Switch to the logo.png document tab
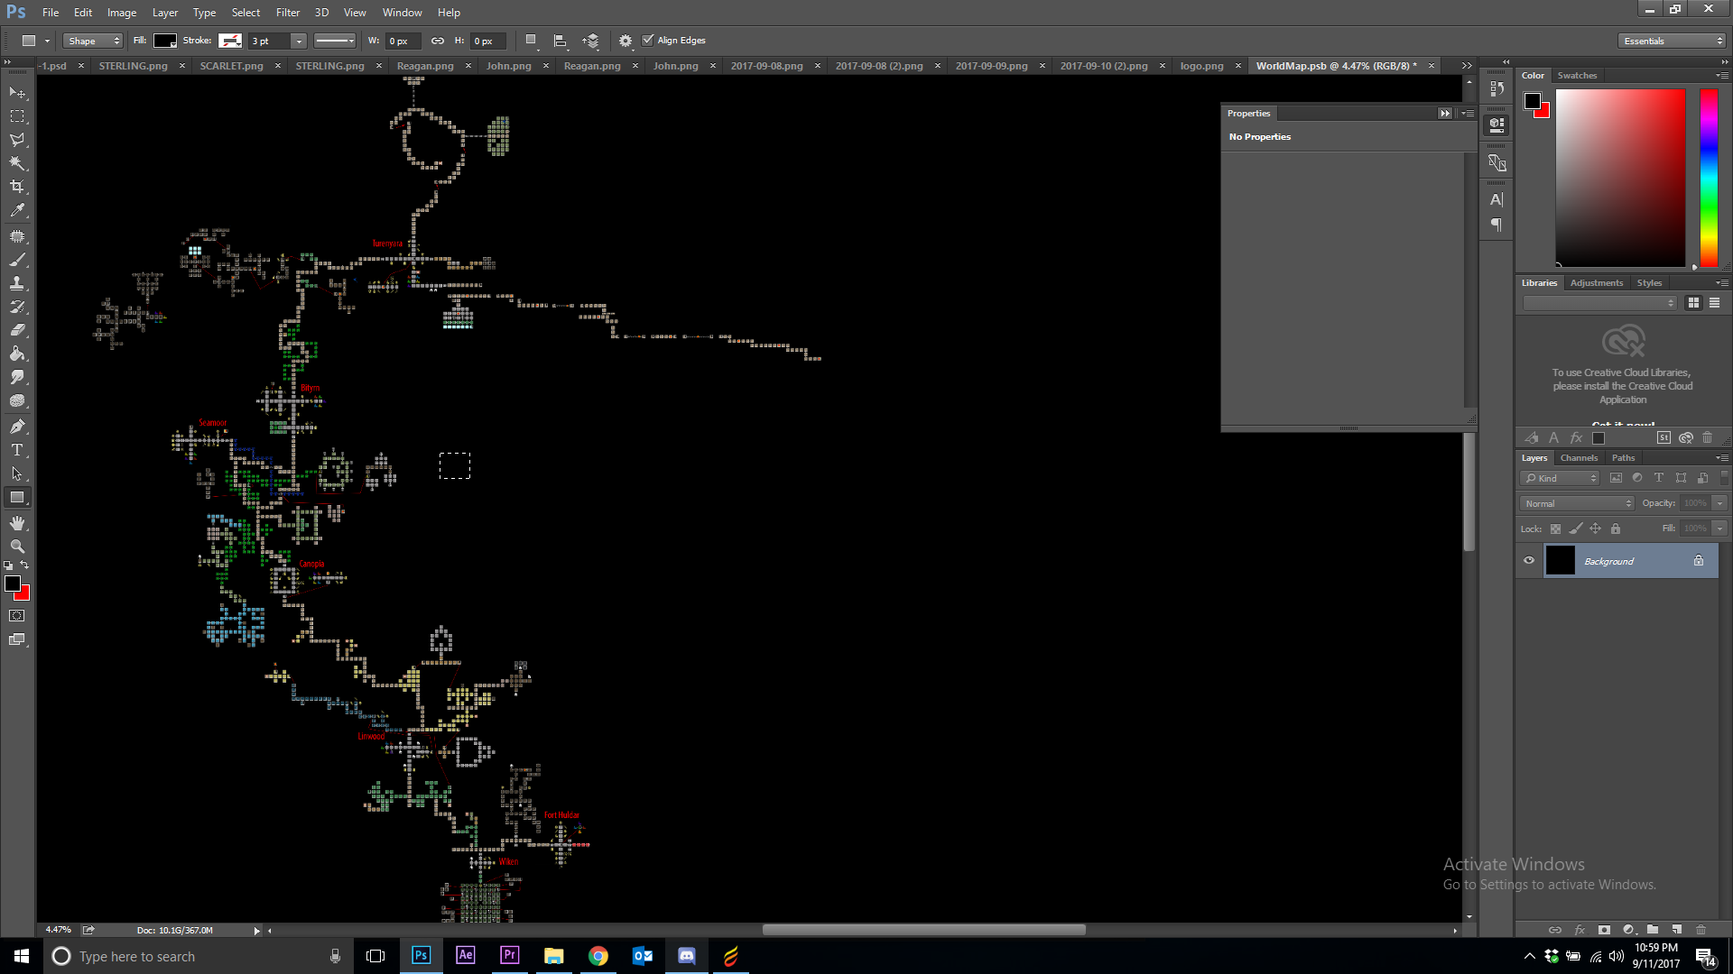 tap(1201, 66)
